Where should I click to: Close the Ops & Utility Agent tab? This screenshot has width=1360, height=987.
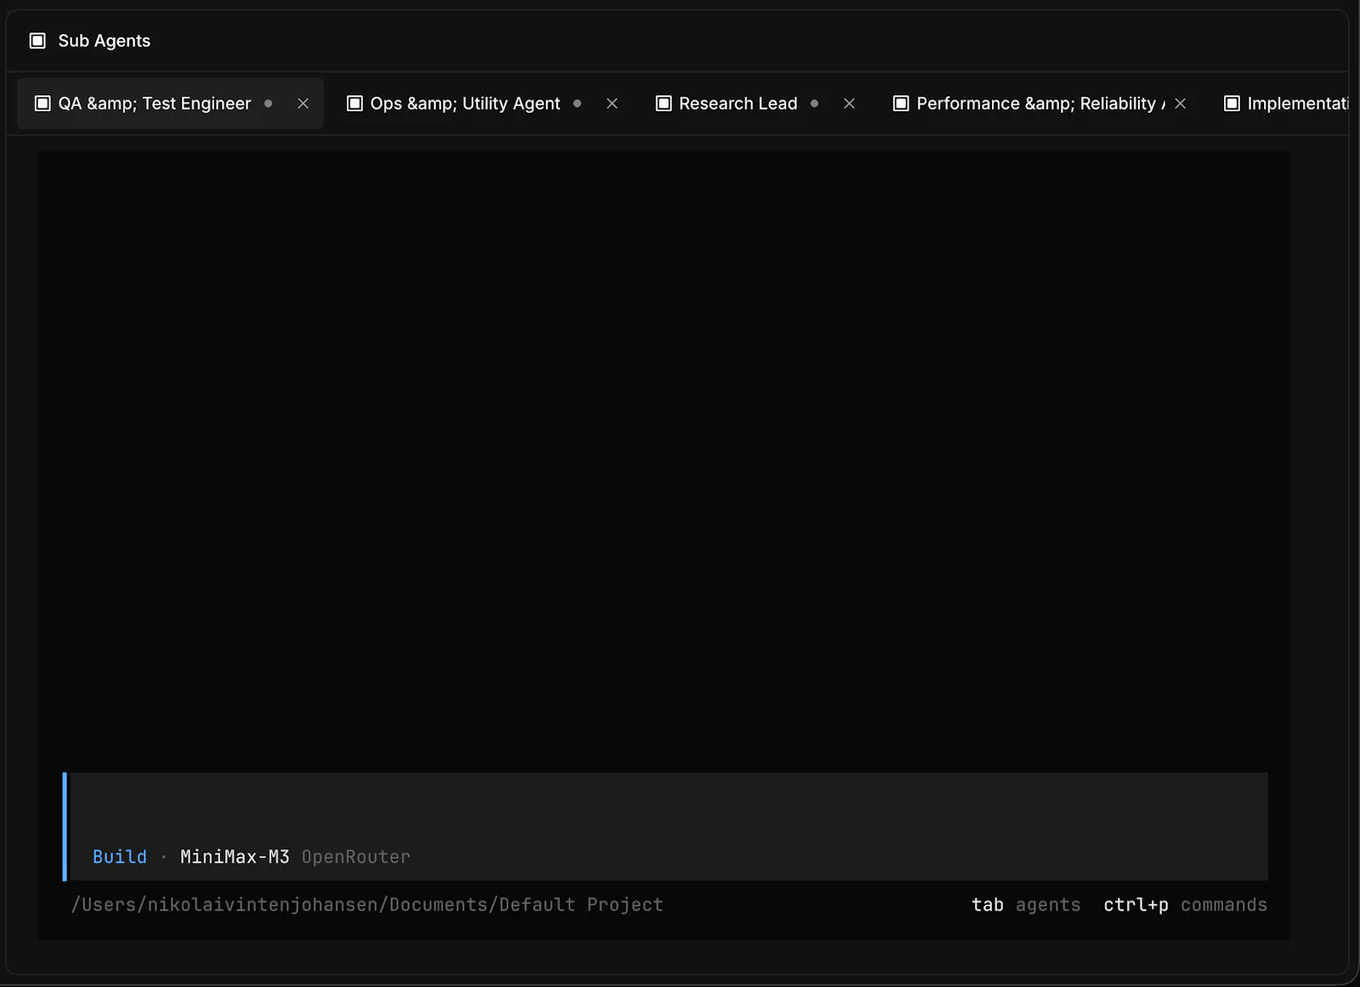point(612,104)
